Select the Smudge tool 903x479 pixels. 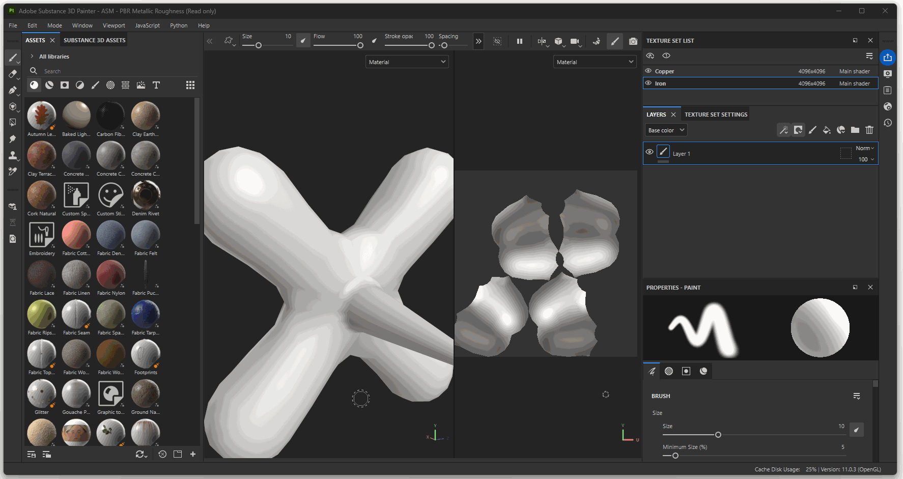(13, 139)
